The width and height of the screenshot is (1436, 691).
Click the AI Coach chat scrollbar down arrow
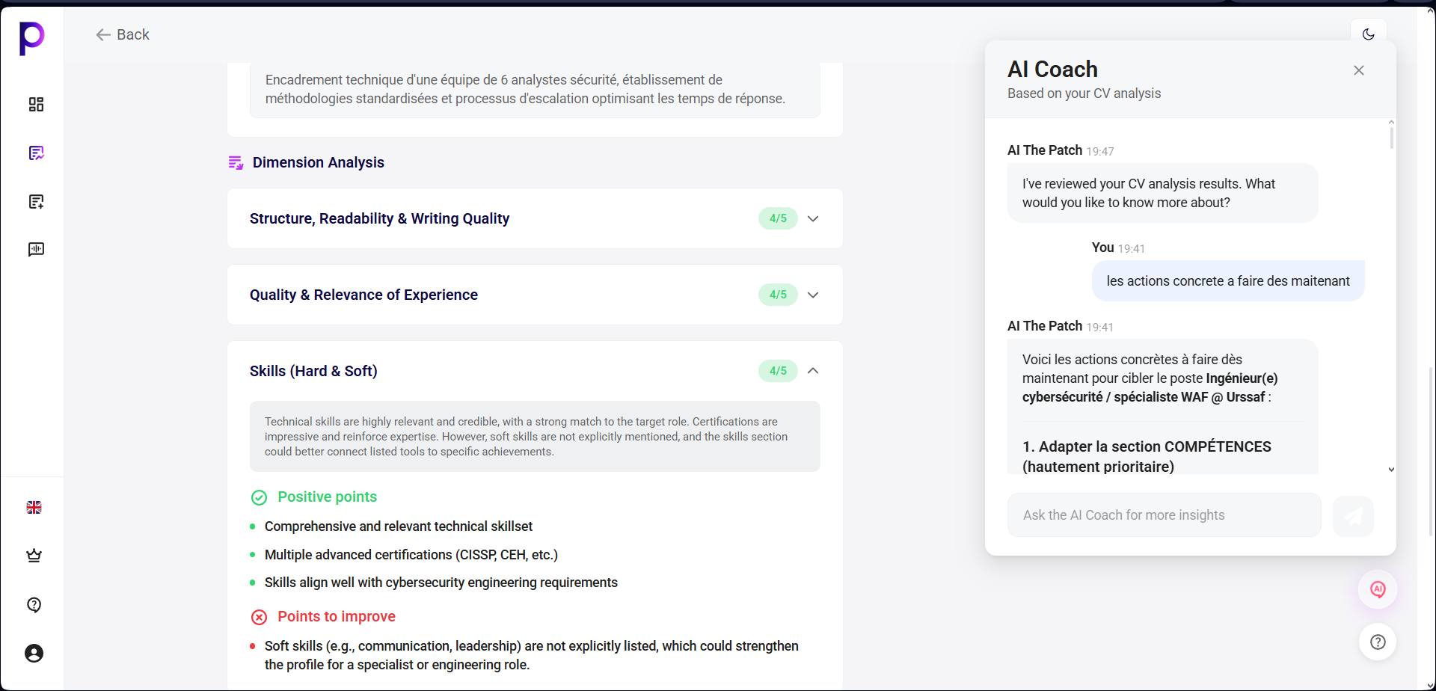tap(1391, 470)
